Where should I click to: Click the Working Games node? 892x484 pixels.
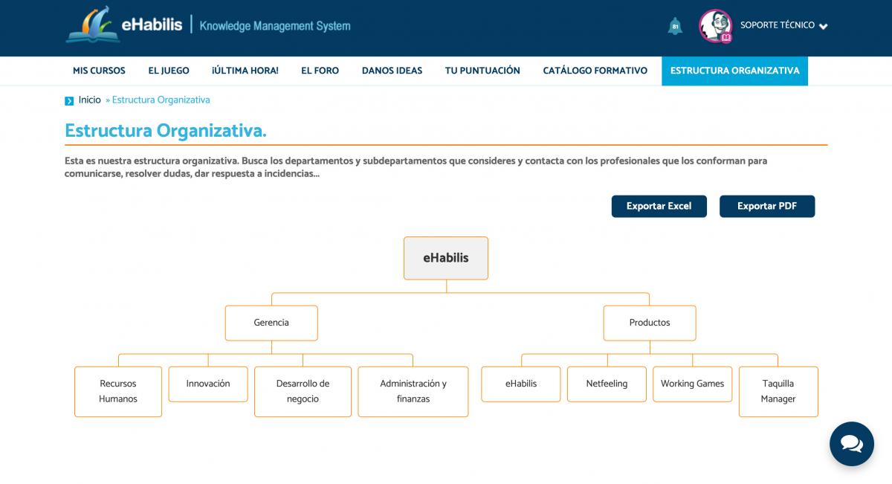pyautogui.click(x=692, y=384)
